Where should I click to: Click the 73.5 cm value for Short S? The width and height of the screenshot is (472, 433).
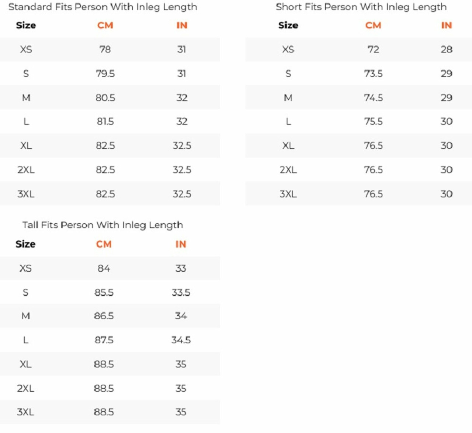point(373,73)
